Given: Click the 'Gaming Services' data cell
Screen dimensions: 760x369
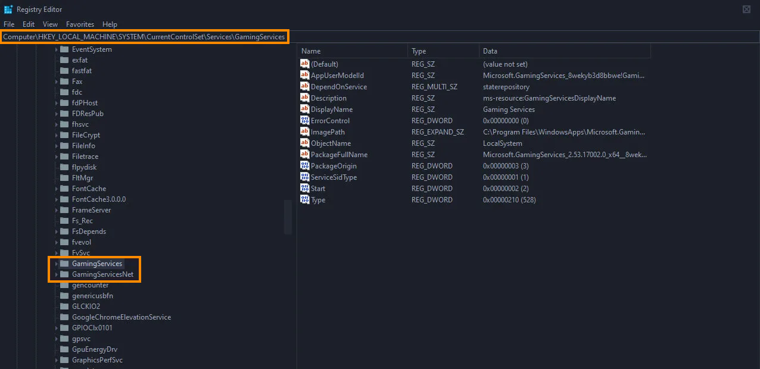Looking at the screenshot, I should click(509, 110).
